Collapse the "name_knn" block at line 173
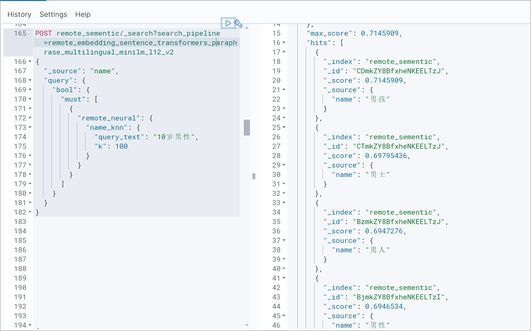The image size is (531, 331). (x=30, y=127)
